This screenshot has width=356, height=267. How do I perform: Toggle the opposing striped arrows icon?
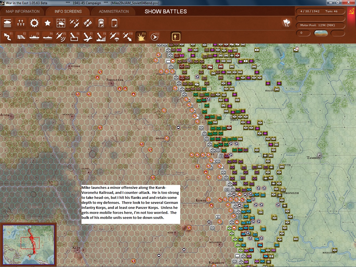pos(88,23)
